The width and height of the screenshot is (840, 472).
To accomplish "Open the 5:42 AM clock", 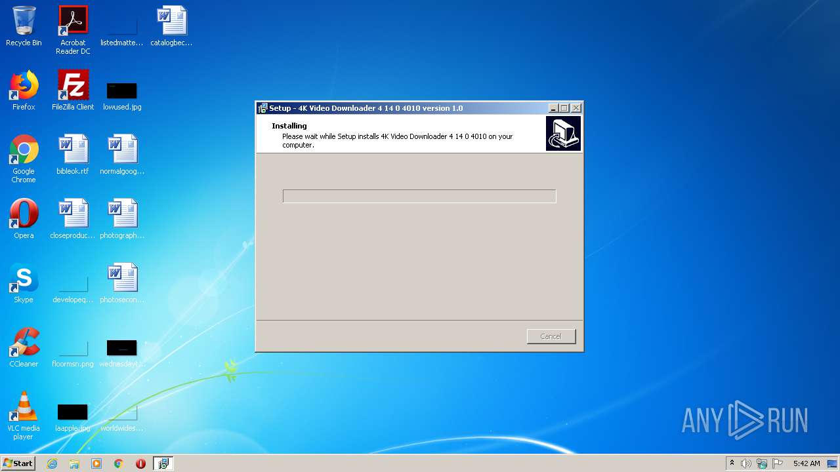I will tap(807, 463).
